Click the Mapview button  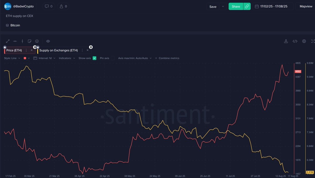pos(306,7)
